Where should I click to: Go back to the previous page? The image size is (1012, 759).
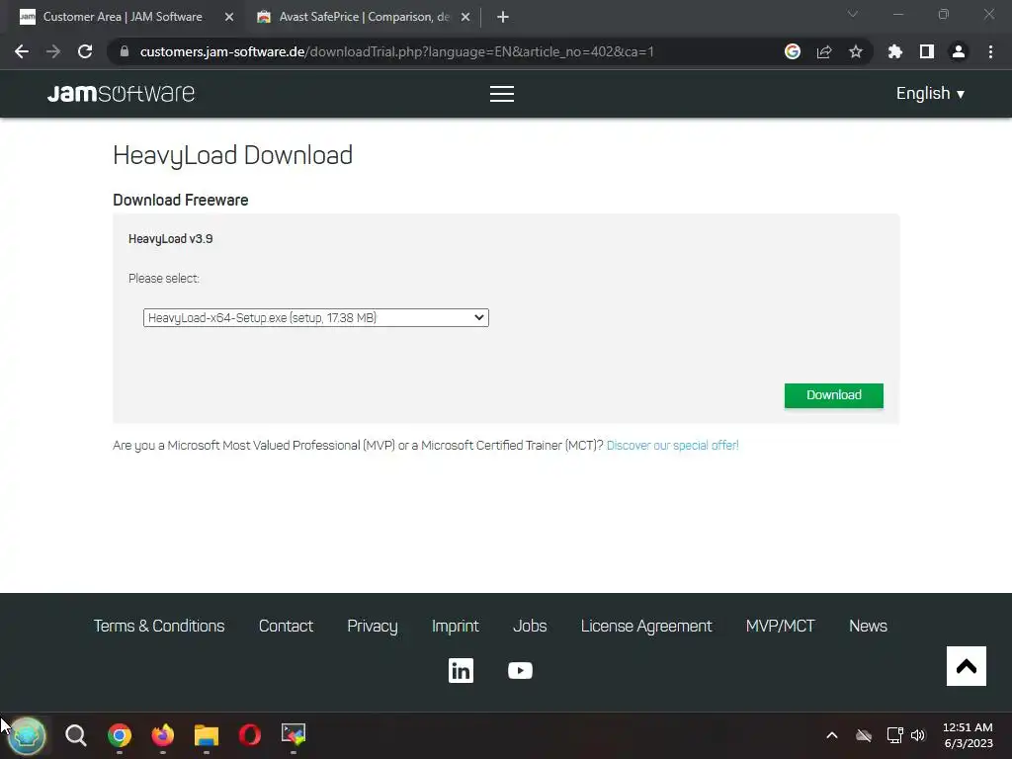pyautogui.click(x=22, y=51)
